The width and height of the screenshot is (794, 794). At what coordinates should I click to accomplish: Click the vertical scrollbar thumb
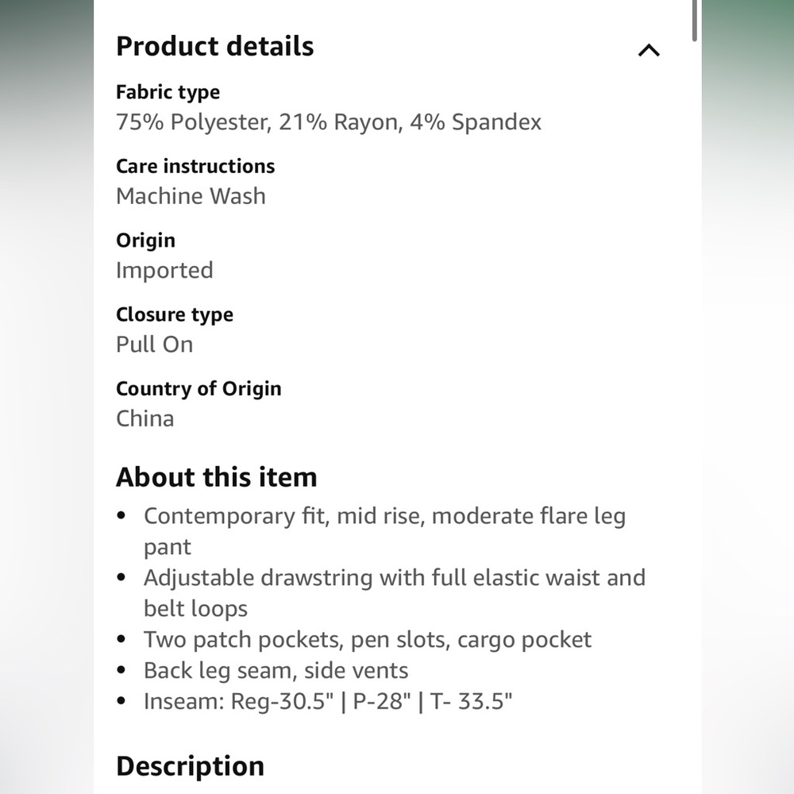695,21
